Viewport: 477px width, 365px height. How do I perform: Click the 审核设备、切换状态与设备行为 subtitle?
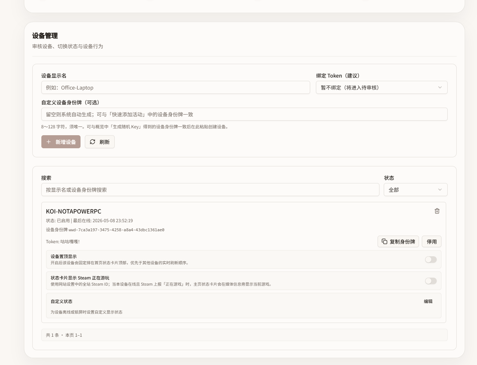coord(67,46)
